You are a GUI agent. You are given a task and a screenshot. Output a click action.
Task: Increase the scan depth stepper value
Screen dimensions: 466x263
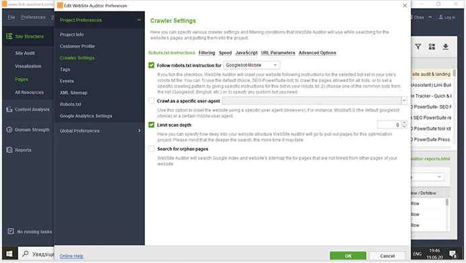(404, 122)
